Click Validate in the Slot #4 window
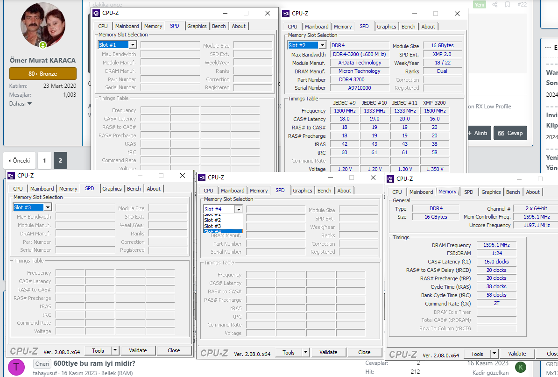The width and height of the screenshot is (558, 377). (x=328, y=352)
